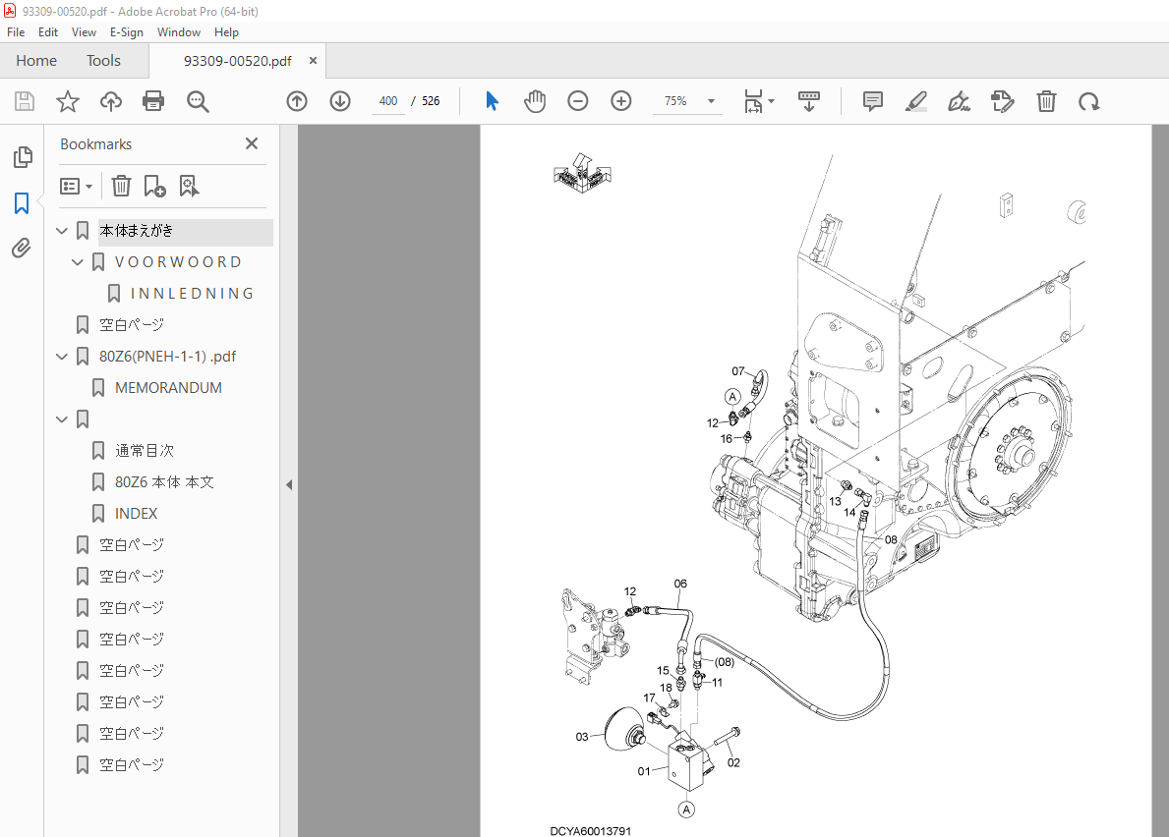This screenshot has width=1169, height=837.
Task: Open the View menu
Action: [84, 32]
